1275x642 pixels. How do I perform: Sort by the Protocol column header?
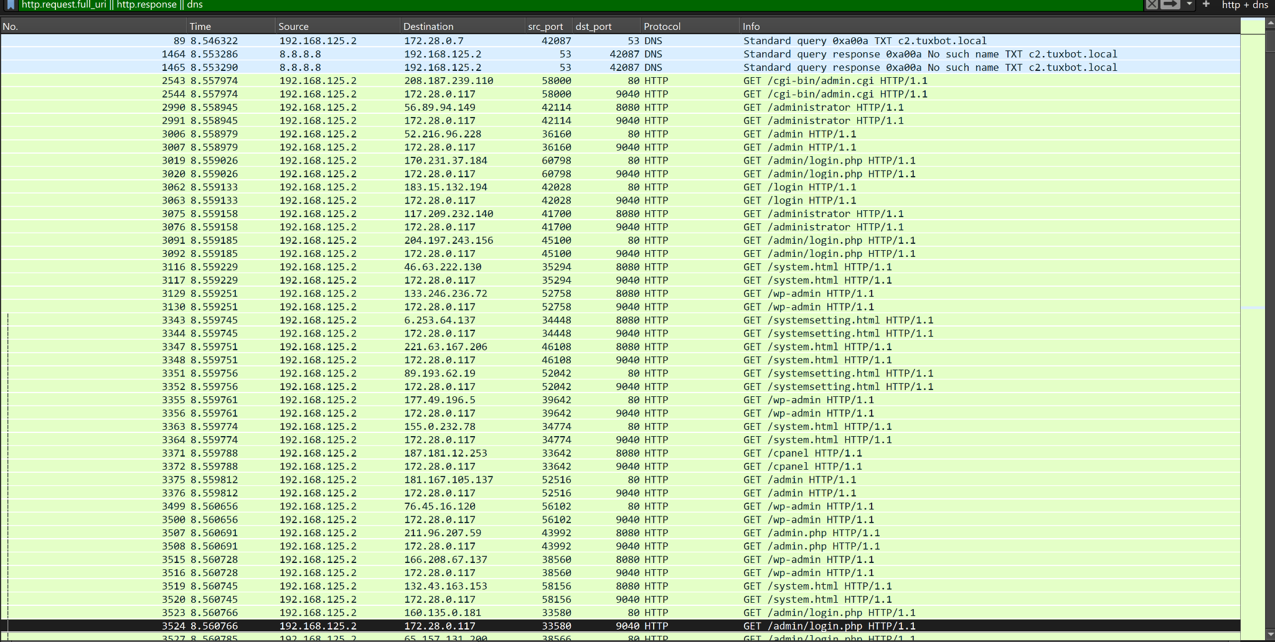pos(690,26)
